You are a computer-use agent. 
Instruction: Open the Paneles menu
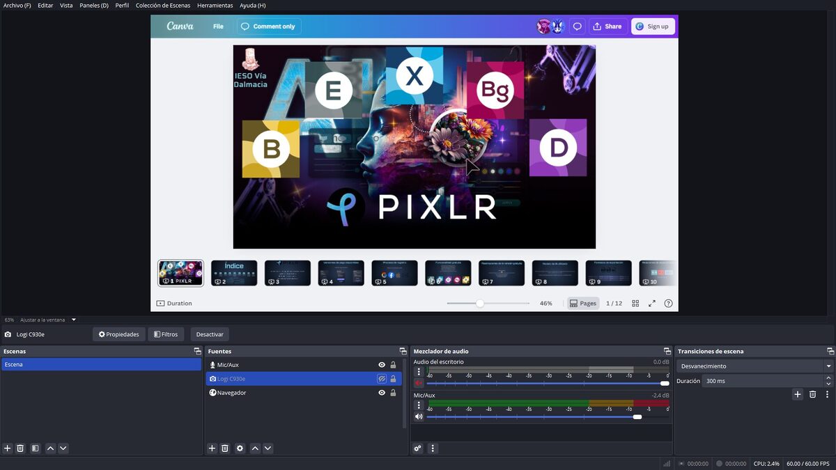[x=94, y=6]
